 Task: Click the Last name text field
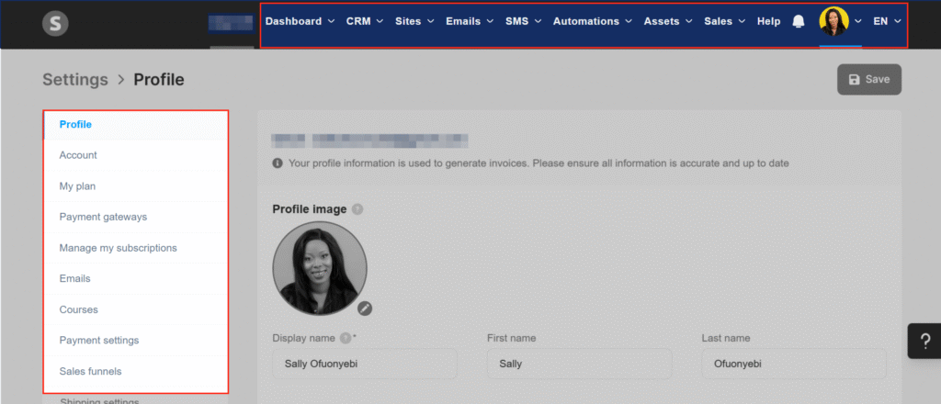click(x=792, y=364)
